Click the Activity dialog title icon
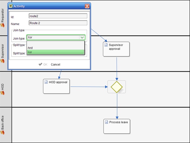 [11, 6]
